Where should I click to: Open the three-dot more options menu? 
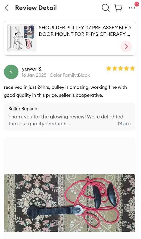132,8
